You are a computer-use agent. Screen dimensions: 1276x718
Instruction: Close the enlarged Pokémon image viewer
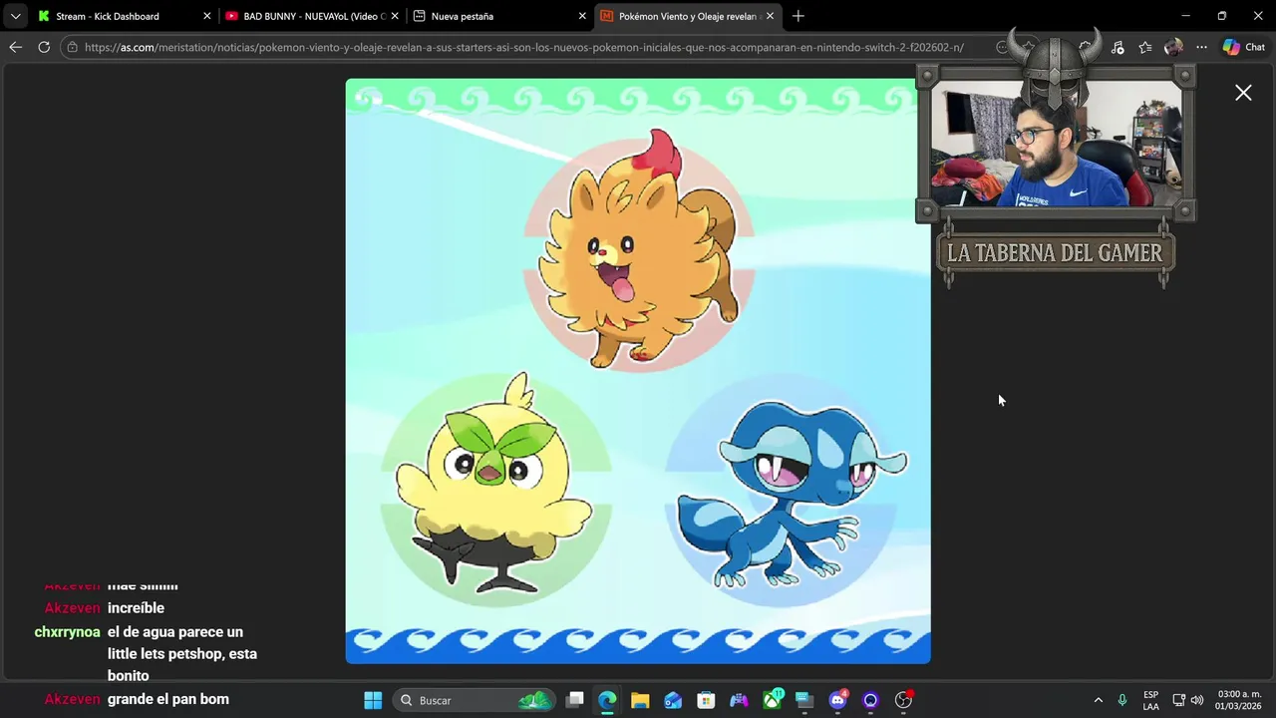click(x=1243, y=93)
